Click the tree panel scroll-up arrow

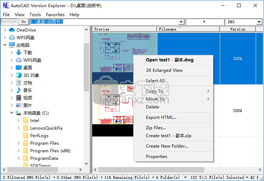[x=86, y=30]
